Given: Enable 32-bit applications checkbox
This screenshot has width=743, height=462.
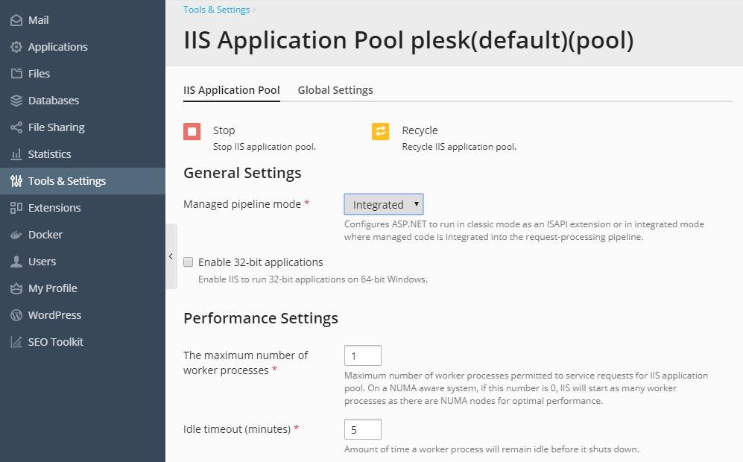Looking at the screenshot, I should click(189, 262).
